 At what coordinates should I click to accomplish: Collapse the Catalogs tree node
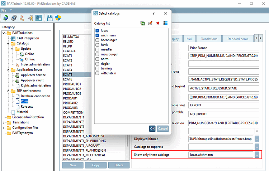pyautogui.click(x=8, y=44)
